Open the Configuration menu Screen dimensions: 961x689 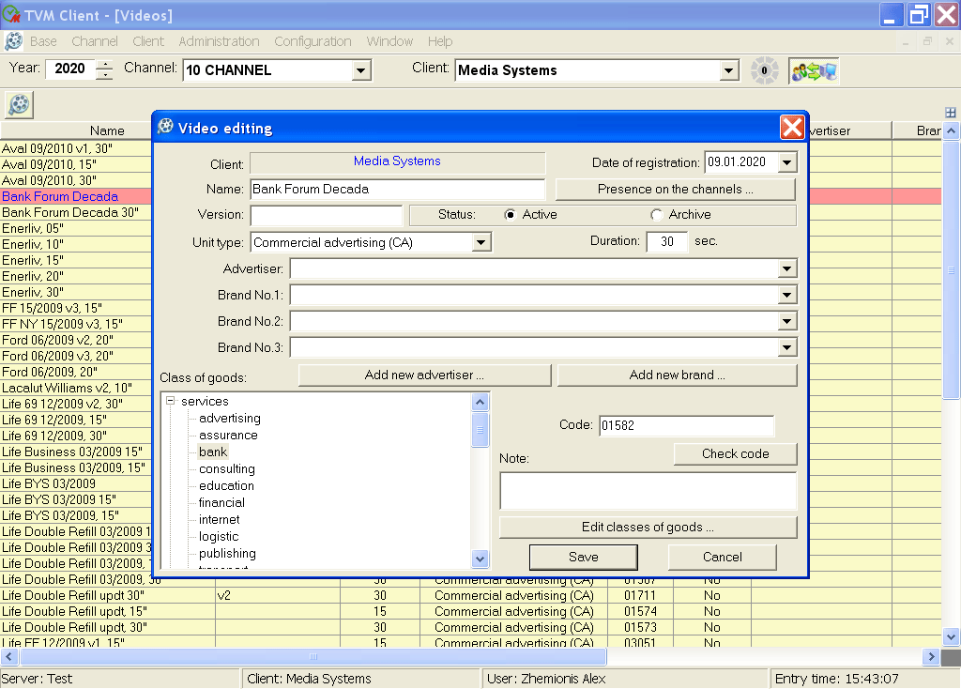click(313, 41)
